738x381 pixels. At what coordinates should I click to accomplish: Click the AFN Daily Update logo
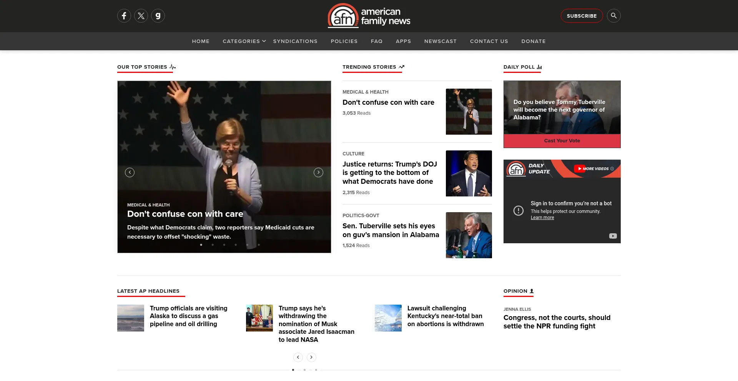(x=516, y=169)
